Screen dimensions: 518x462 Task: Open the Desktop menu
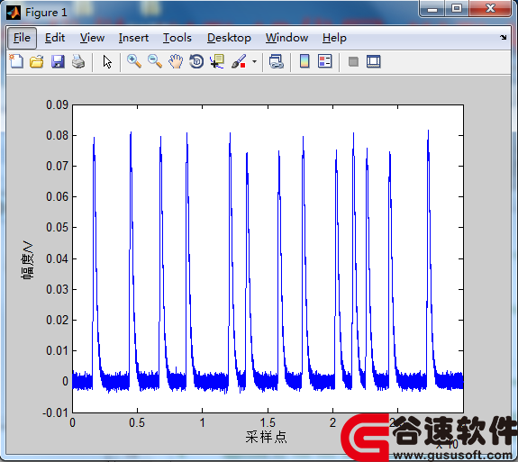229,38
